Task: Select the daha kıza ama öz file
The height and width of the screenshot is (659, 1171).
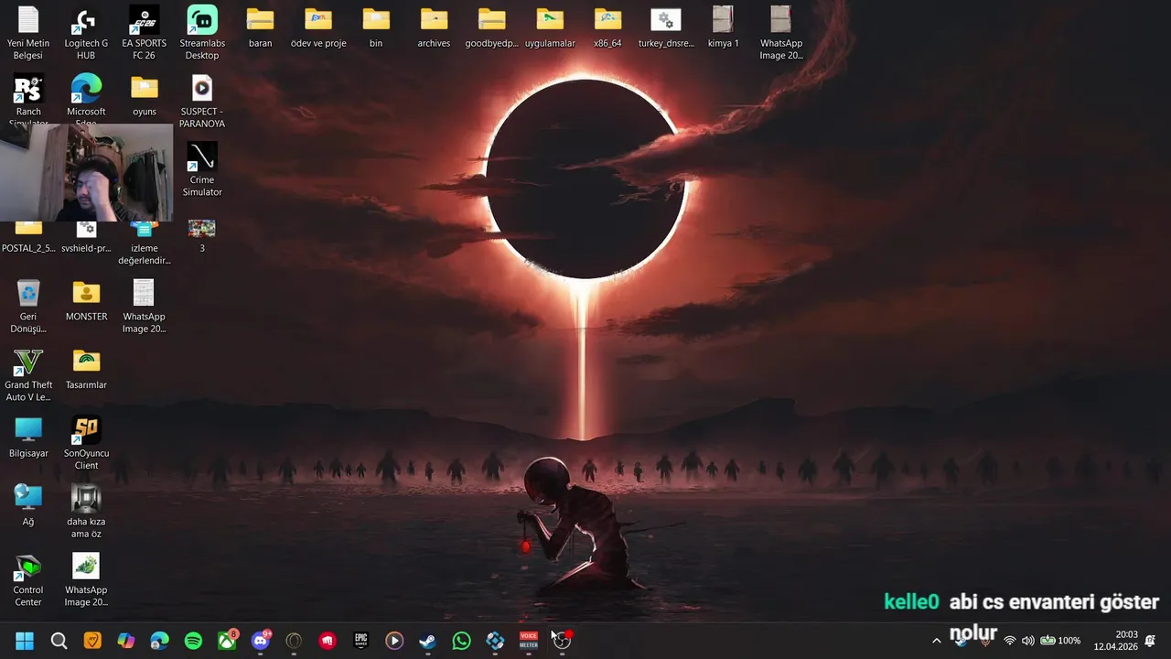Action: click(86, 512)
